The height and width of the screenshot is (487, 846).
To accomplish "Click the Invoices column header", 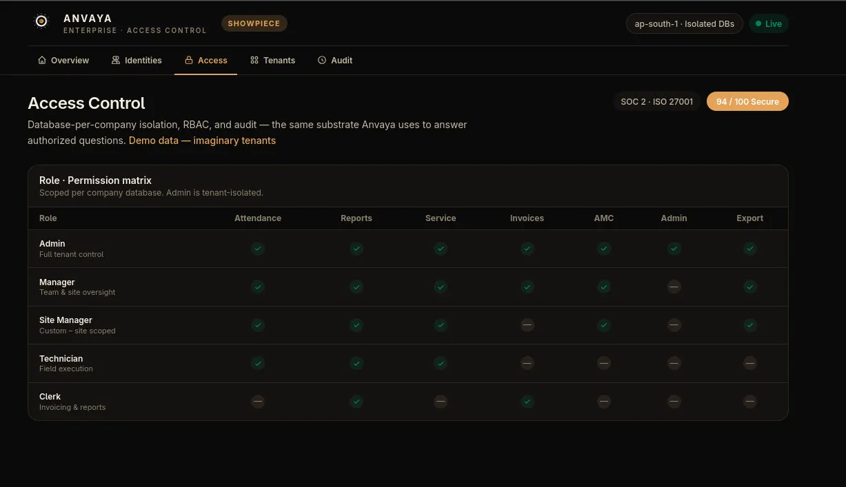I will 527,218.
